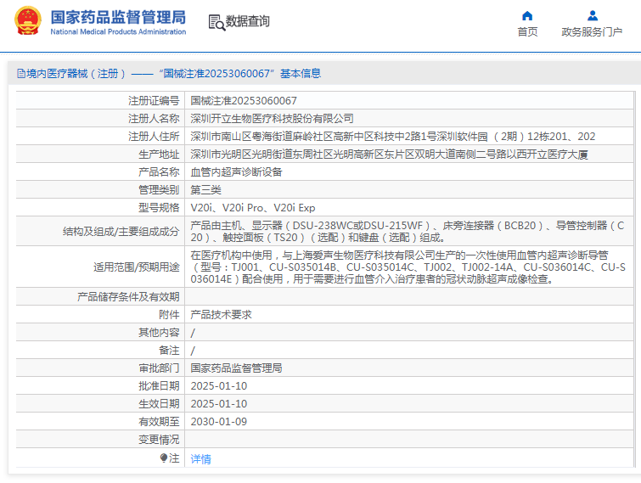Click the 审批部门 label
The image size is (641, 483).
pos(159,368)
